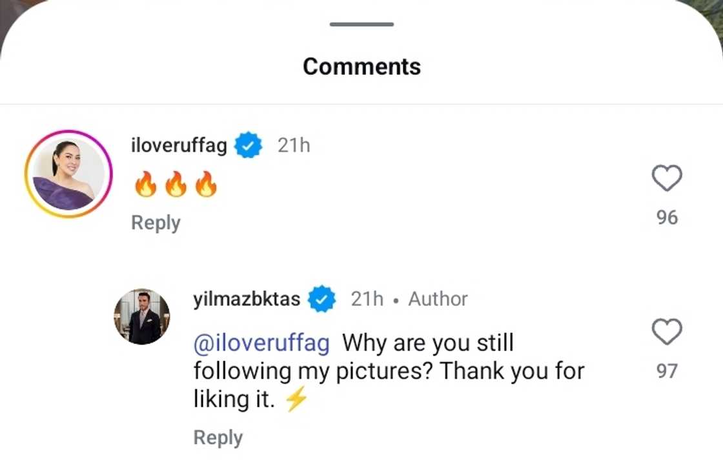This screenshot has width=723, height=468.
Task: View the 96 likes count list
Action: tap(667, 218)
